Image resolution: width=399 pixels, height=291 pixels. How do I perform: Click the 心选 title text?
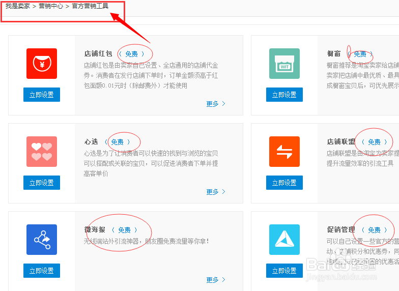(91, 141)
